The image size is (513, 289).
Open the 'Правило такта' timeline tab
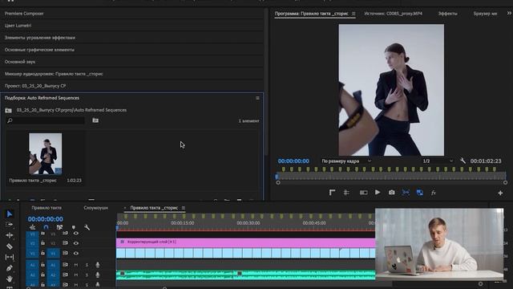pos(46,208)
